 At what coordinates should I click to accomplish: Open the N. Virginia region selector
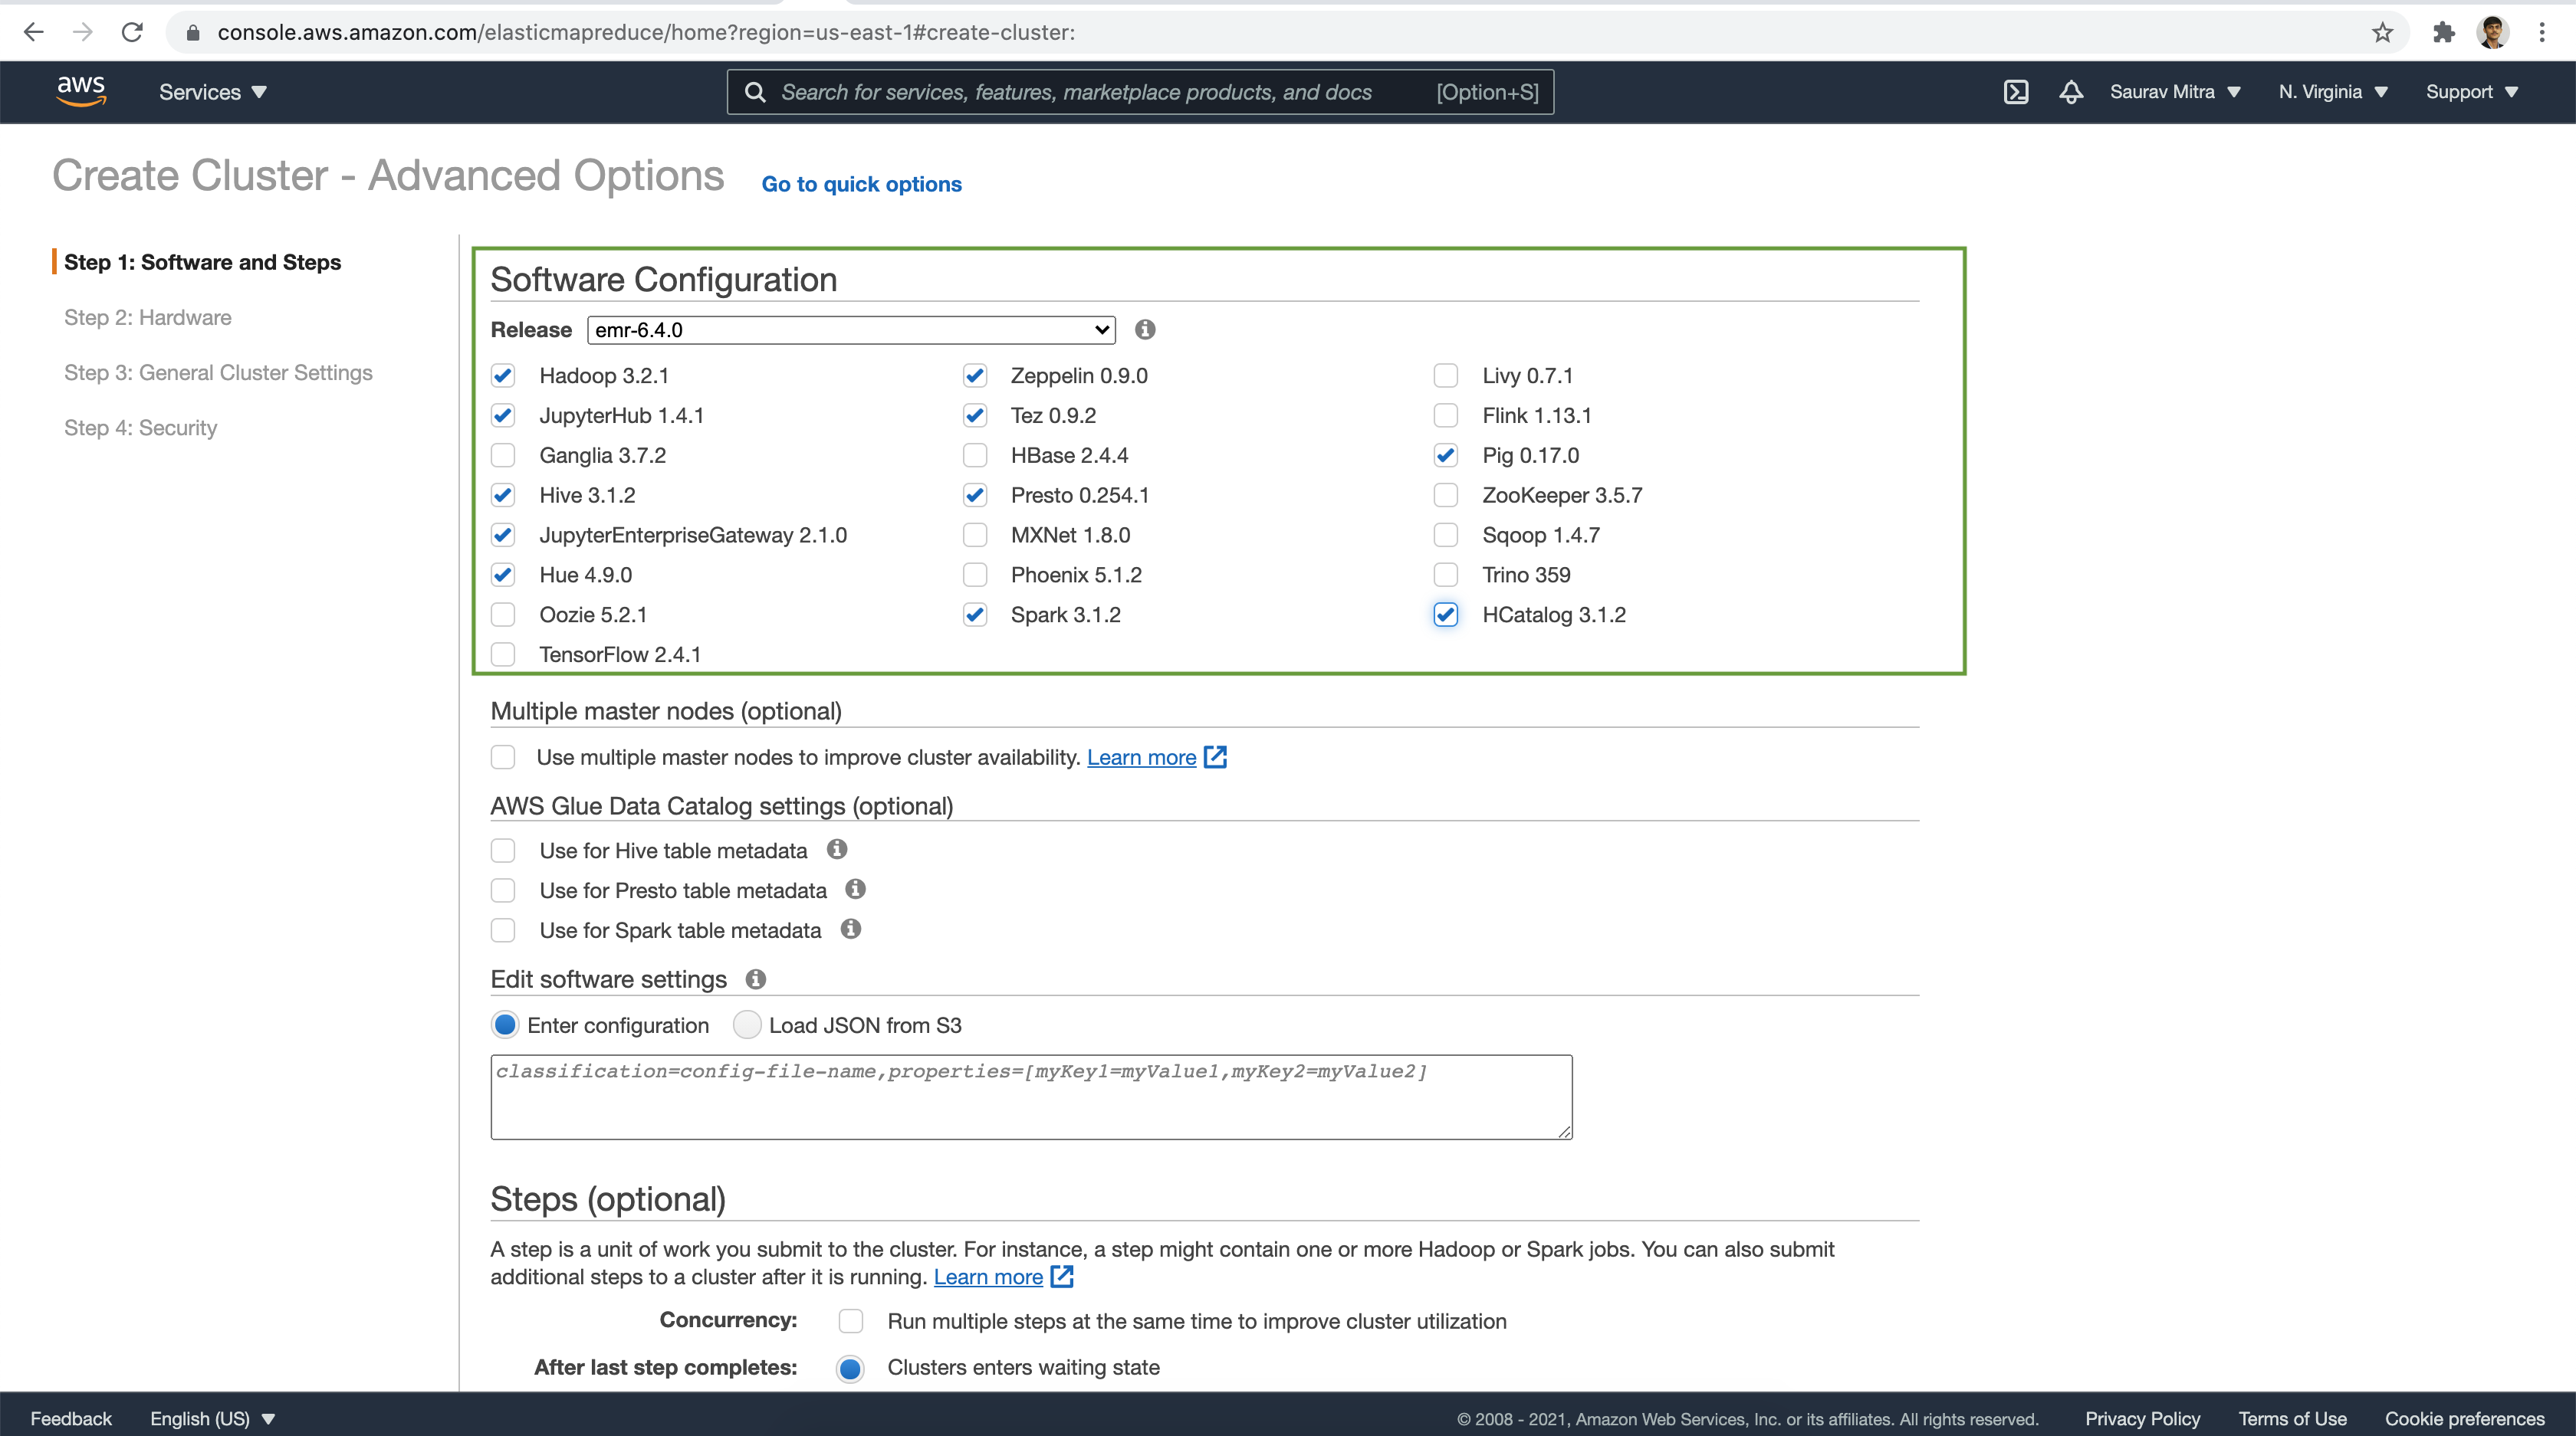(2333, 92)
